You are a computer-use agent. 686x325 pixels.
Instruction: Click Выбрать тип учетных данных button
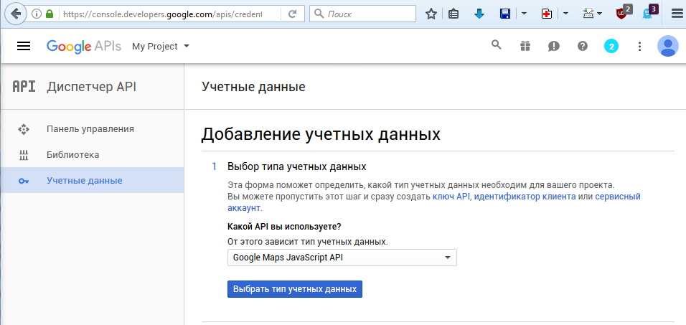coord(295,289)
